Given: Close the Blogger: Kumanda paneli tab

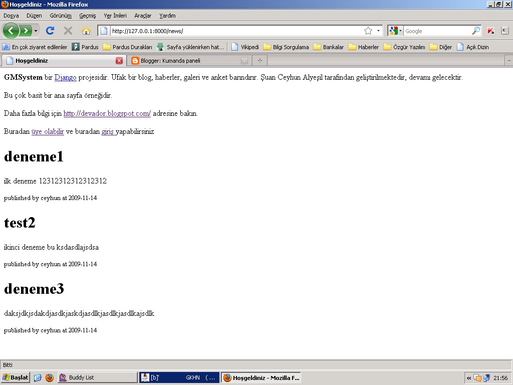Looking at the screenshot, I should coord(244,61).
